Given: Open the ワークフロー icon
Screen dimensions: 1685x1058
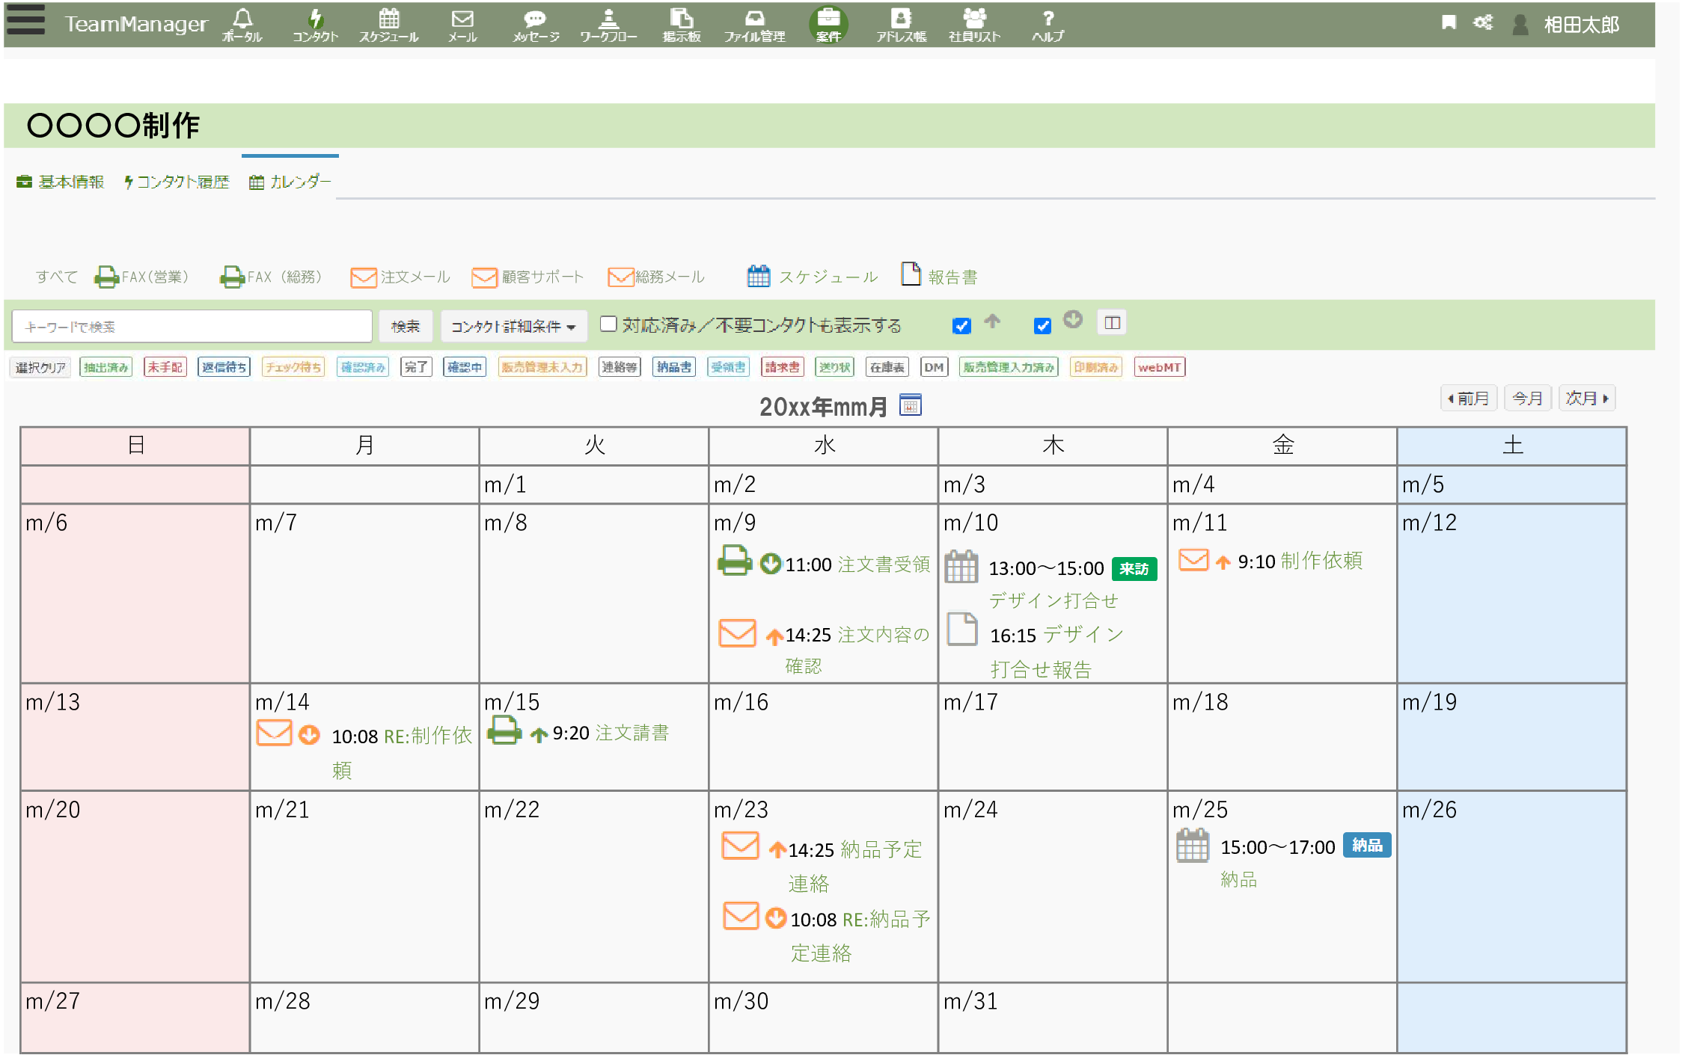Looking at the screenshot, I should click(608, 25).
